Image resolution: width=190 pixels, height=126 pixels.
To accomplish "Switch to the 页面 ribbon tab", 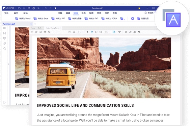I will click(115, 13).
